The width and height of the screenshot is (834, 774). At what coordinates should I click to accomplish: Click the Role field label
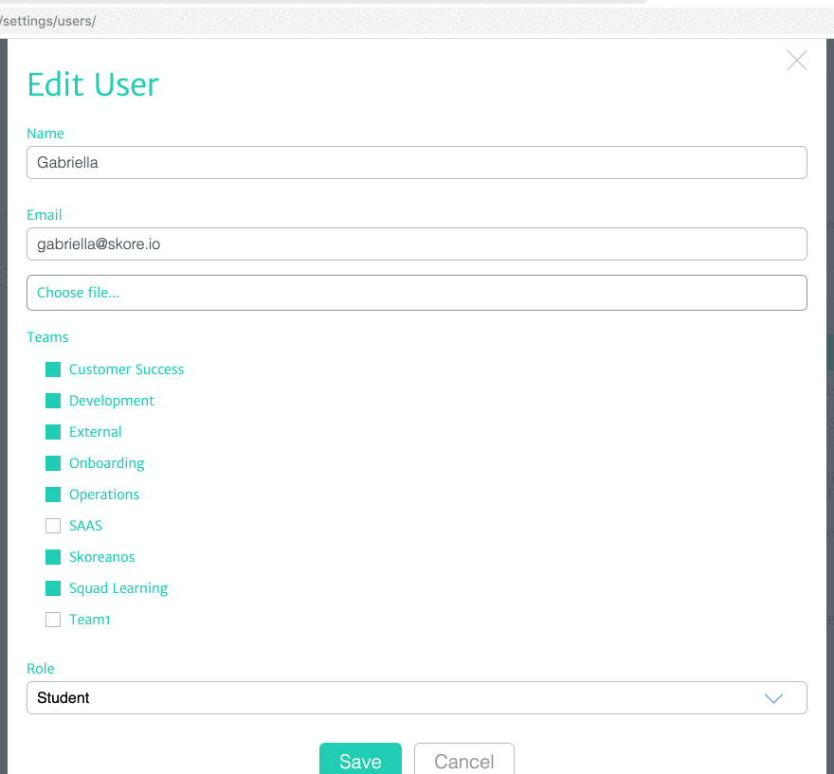41,669
